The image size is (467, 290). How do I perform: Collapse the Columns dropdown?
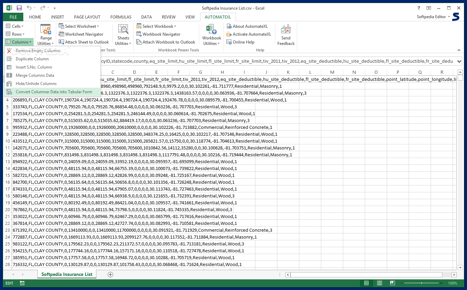tap(19, 42)
